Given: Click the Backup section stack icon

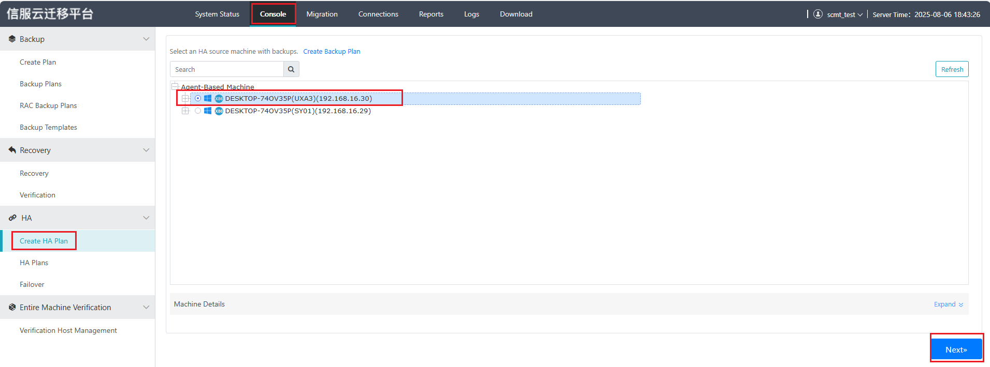Looking at the screenshot, I should pyautogui.click(x=12, y=39).
